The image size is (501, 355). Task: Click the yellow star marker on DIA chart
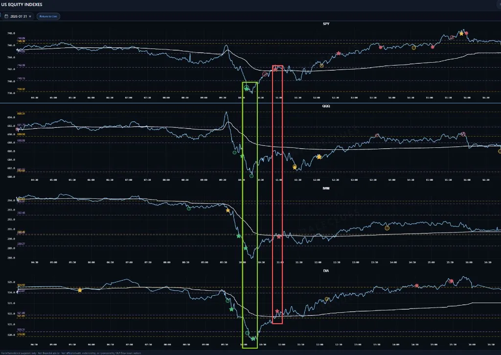(80, 290)
